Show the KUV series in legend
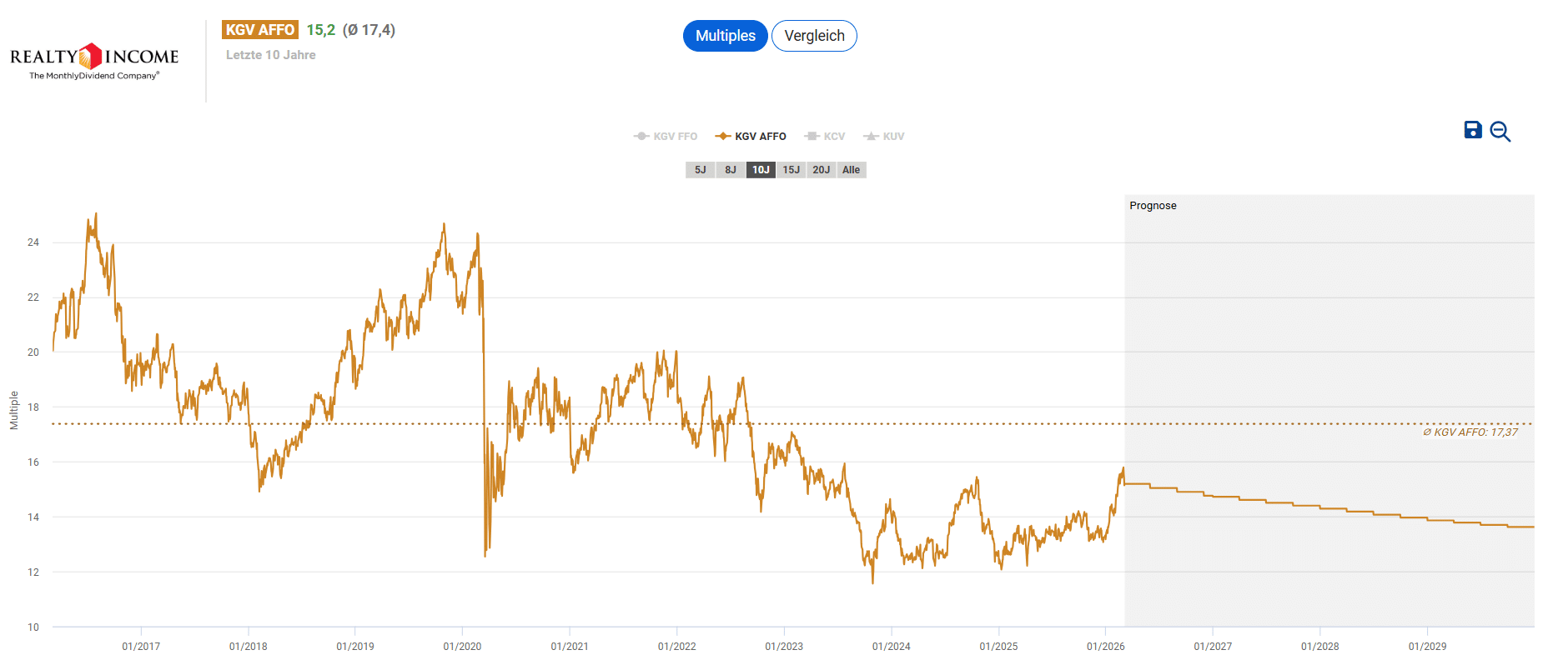Screen dimensions: 1553x665 (884, 137)
